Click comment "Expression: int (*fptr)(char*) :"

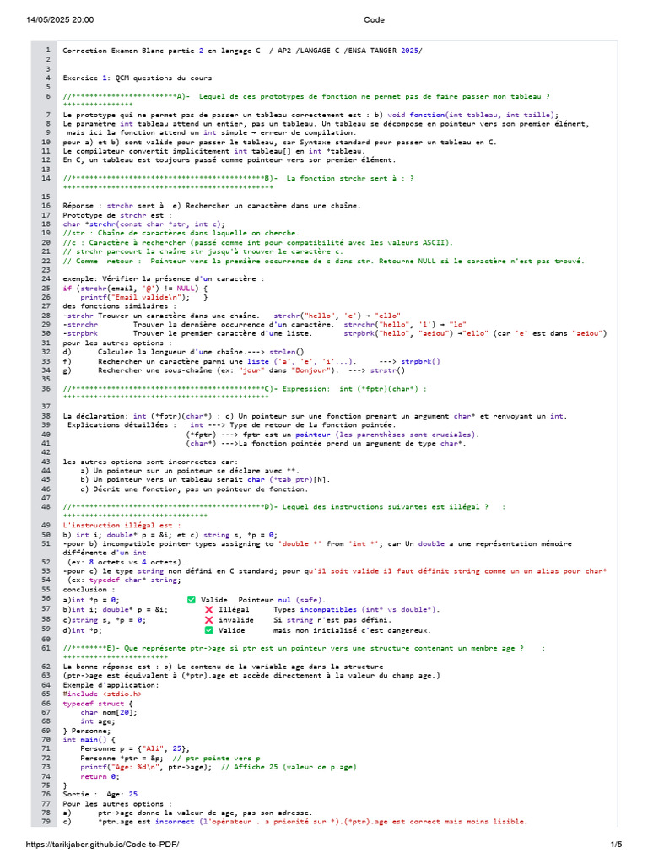pyautogui.click(x=354, y=389)
